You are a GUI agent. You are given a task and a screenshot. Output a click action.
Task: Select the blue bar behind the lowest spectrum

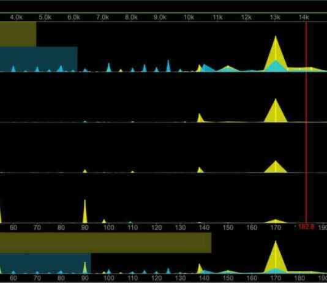[x=45, y=263]
